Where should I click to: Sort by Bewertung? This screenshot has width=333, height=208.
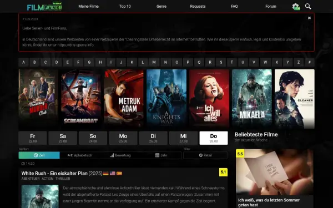[x=120, y=155]
